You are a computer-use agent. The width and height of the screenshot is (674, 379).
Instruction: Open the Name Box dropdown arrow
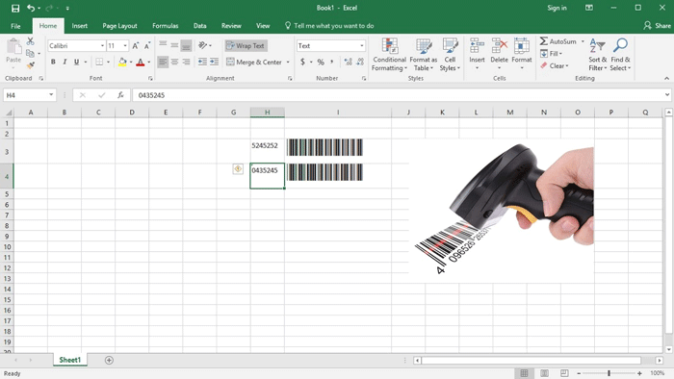[51, 95]
